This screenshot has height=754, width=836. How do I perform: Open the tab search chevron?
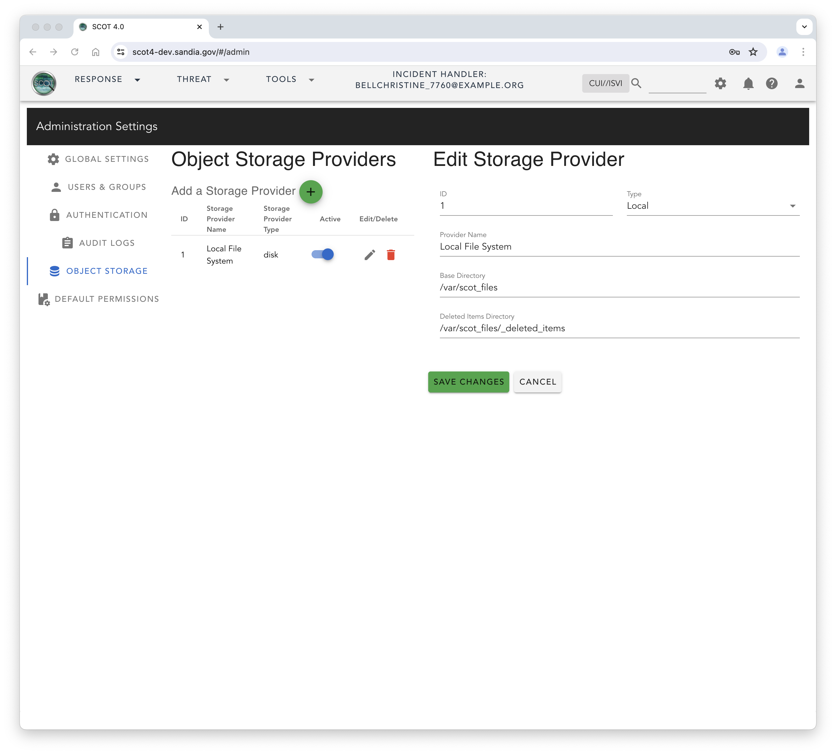(x=804, y=27)
